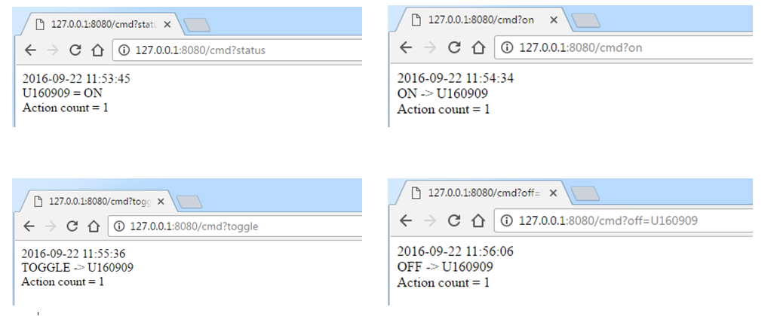Click address bar showing cmd?off=U160909
The width and height of the screenshot is (777, 316).
623,220
